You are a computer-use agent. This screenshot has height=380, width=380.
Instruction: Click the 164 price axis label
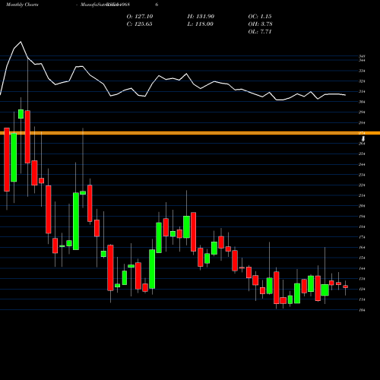tap(362, 248)
